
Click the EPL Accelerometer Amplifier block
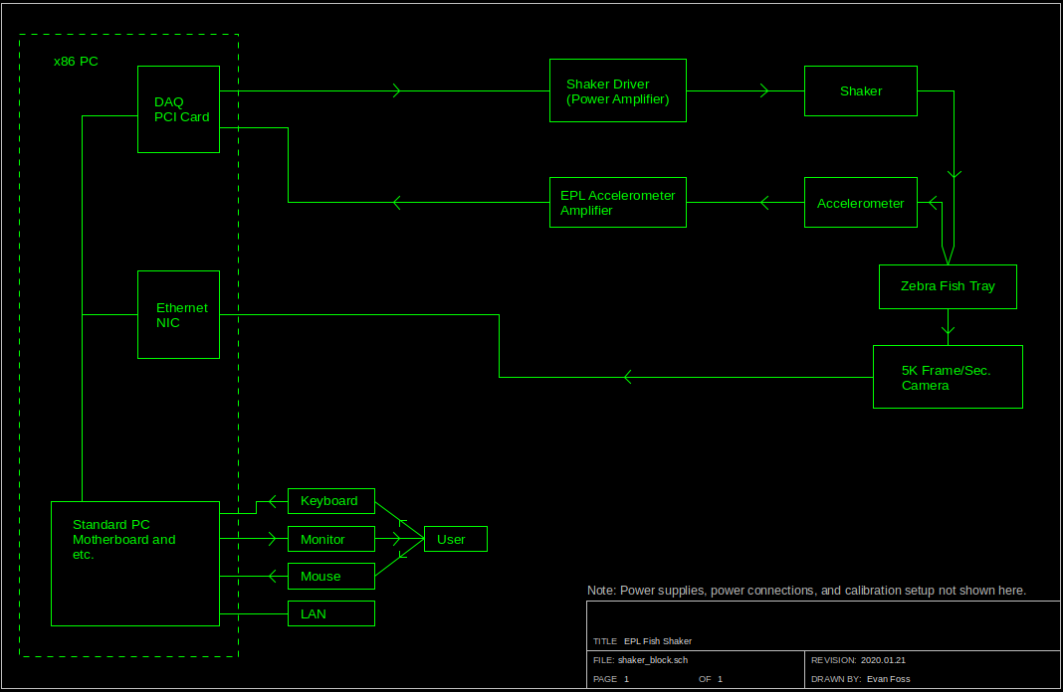(617, 202)
